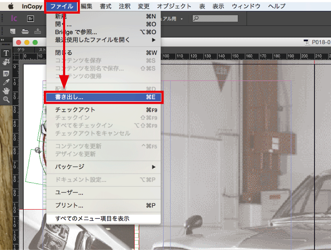
Task: Click the Bridge (Br) icon
Action: [31, 19]
